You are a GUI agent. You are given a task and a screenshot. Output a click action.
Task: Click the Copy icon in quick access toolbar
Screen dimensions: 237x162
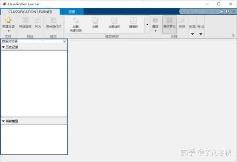click(x=197, y=11)
